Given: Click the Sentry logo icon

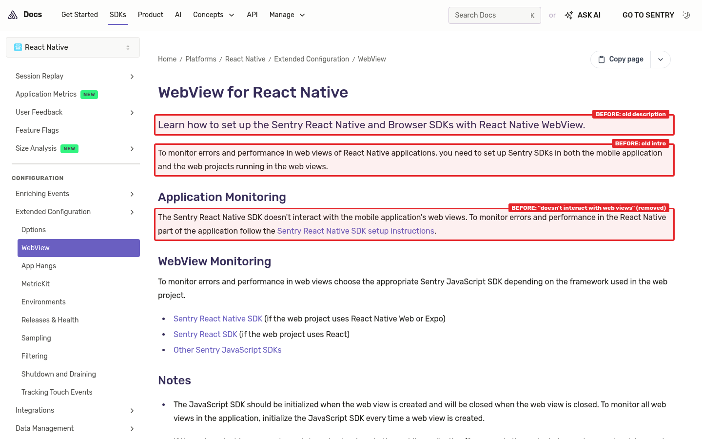Looking at the screenshot, I should (13, 15).
